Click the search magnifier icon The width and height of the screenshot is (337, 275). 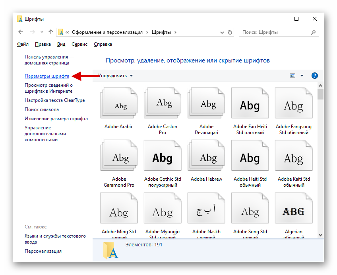point(314,32)
